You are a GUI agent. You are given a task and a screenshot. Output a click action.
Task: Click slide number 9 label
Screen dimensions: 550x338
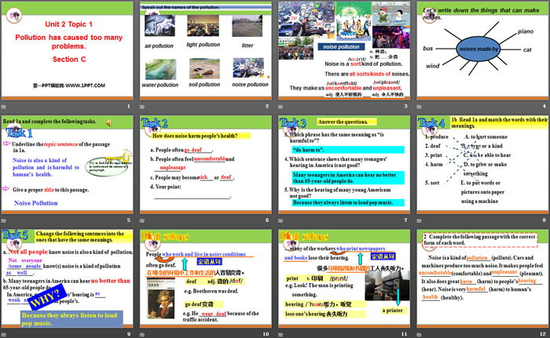(x=128, y=334)
